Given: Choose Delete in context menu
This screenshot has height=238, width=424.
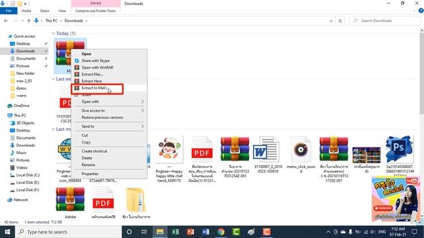Looking at the screenshot, I should [x=87, y=158].
